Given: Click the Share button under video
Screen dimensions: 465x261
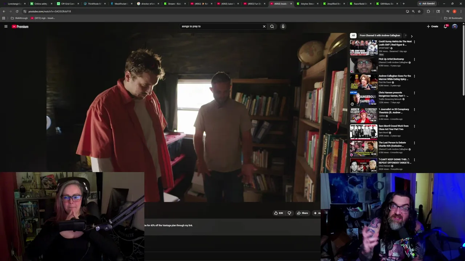Looking at the screenshot, I should (x=302, y=213).
